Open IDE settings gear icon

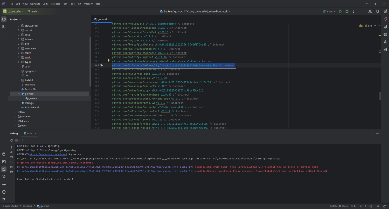385,11
